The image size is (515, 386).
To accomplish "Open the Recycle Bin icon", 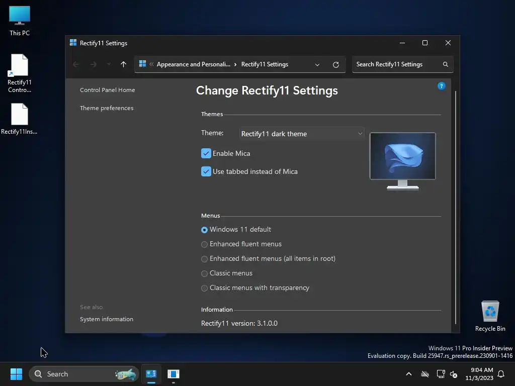I will click(x=490, y=316).
